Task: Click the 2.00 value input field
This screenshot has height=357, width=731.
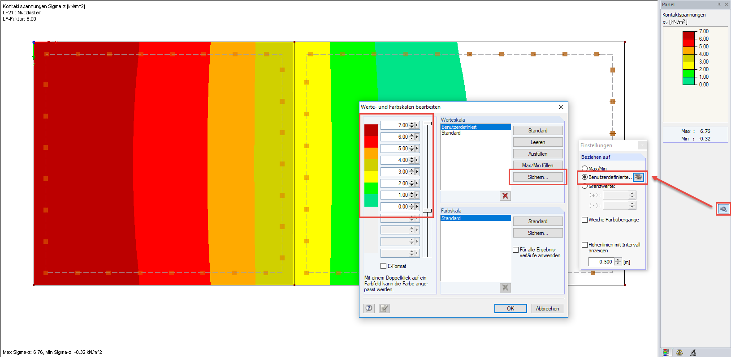Action: point(395,183)
